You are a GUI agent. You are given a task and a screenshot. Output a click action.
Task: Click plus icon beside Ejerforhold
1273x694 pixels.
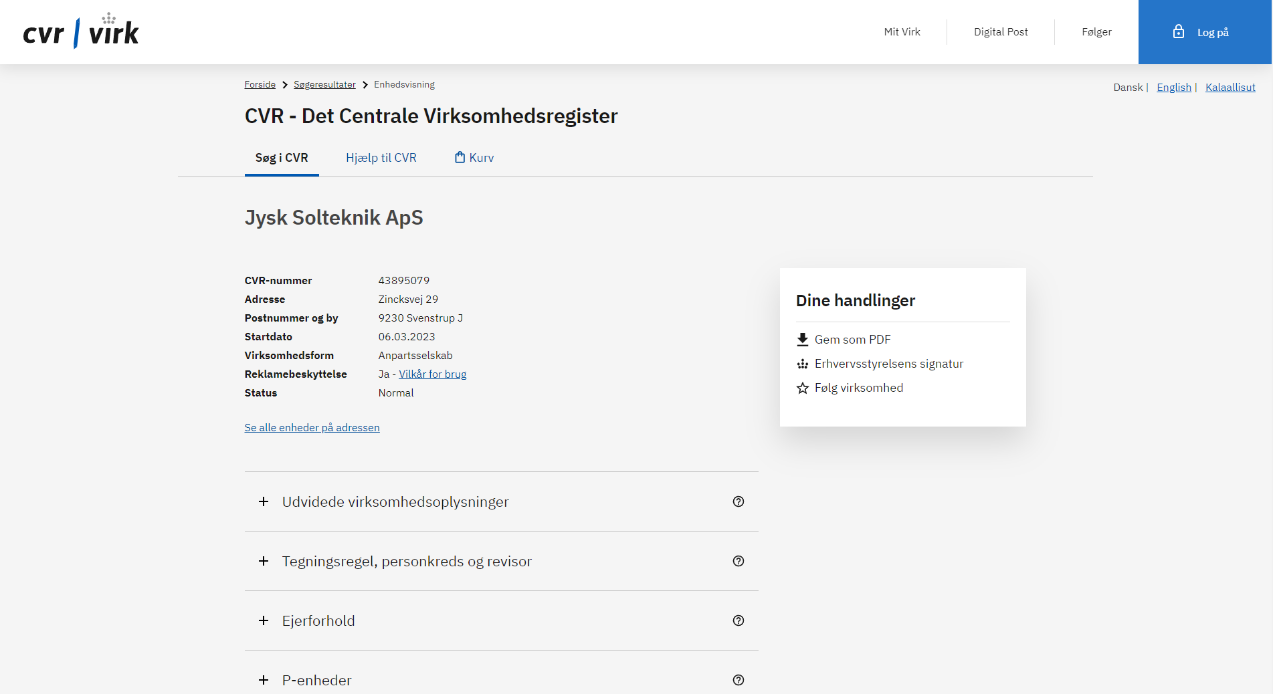point(264,620)
